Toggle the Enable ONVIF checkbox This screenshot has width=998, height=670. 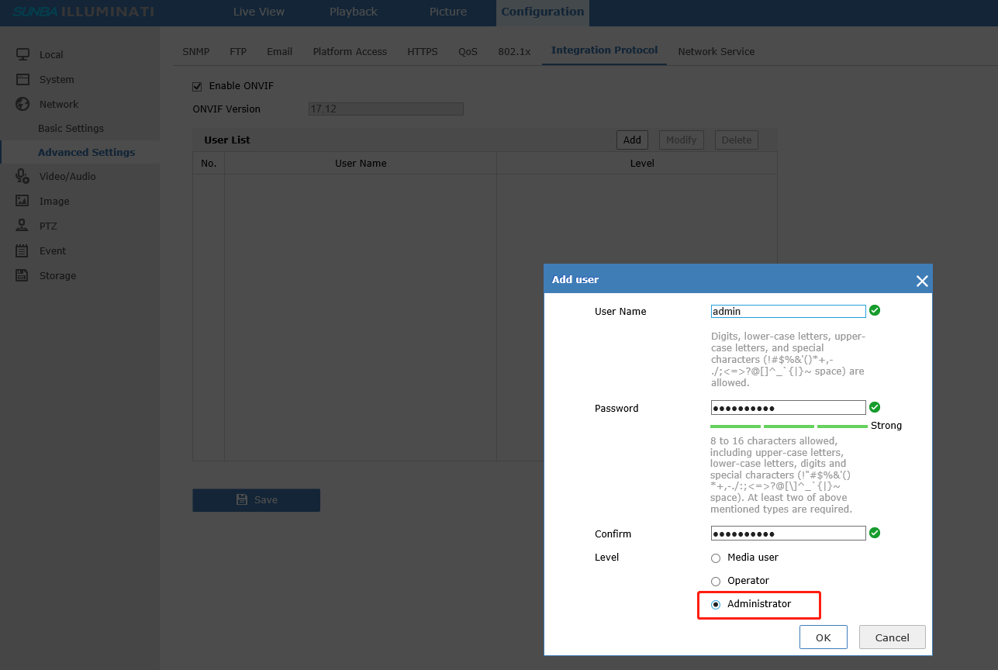pyautogui.click(x=197, y=86)
